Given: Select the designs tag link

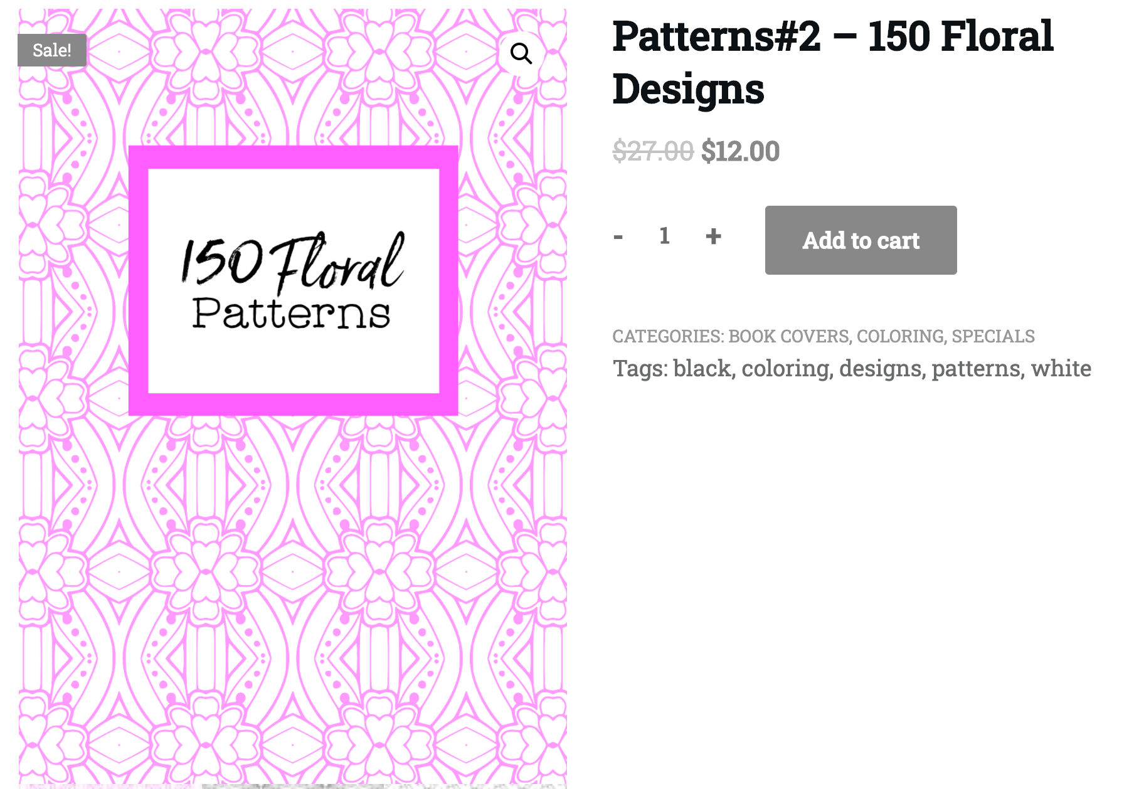Looking at the screenshot, I should pos(880,369).
